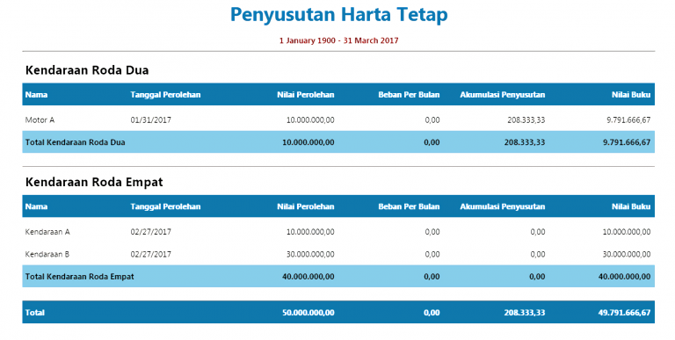Screen dimensions: 675x340
Task: Click Motor A book value 9.791.666,67
Action: tap(628, 120)
